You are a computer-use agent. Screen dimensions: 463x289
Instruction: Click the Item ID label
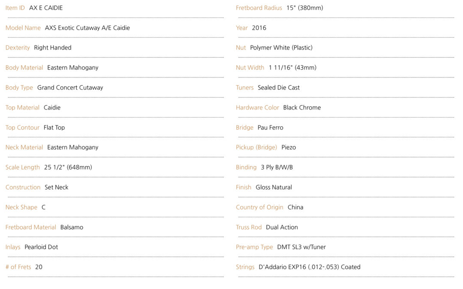15,8
